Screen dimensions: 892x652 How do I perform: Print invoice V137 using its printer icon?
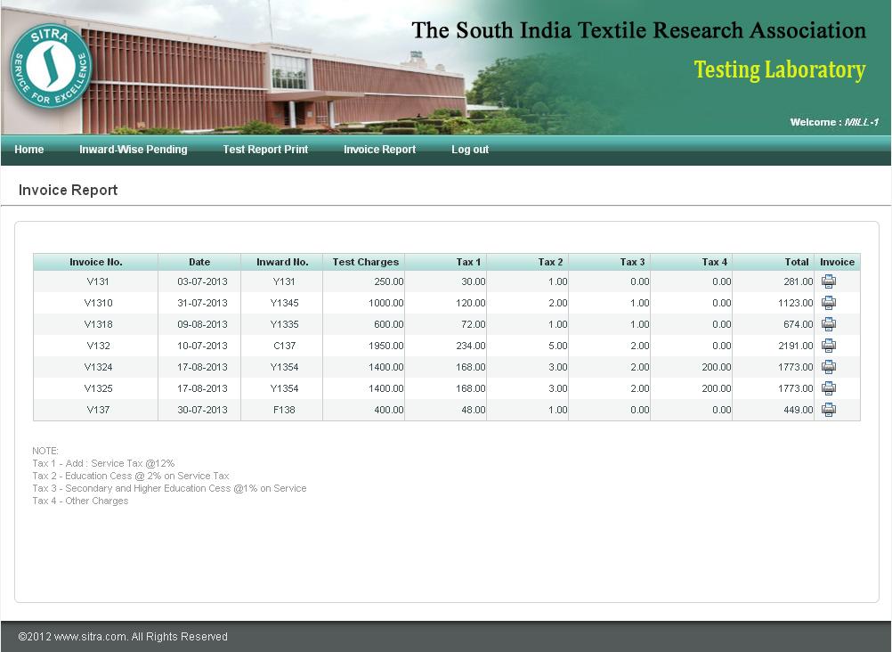[x=828, y=410]
